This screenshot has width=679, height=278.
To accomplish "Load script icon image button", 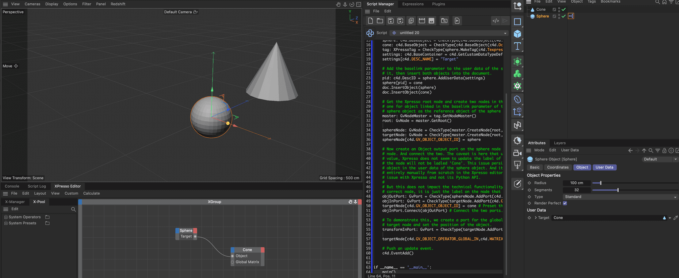I will pyautogui.click(x=431, y=21).
